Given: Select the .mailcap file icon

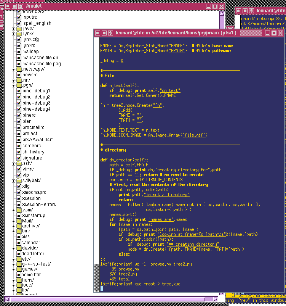Looking at the screenshot, I should pyautogui.click(x=19, y=52).
